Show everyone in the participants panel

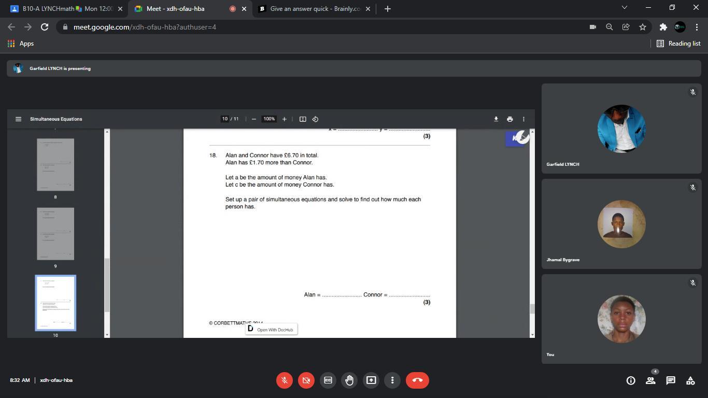click(x=650, y=380)
